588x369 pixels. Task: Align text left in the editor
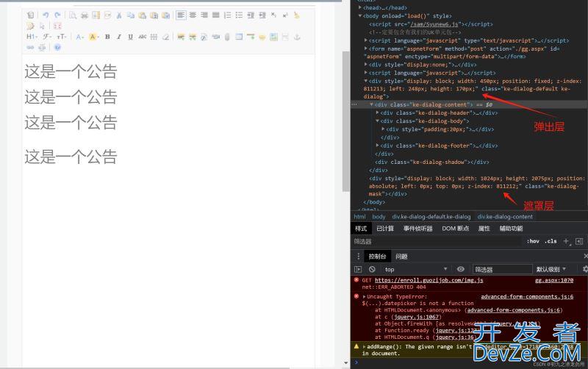[181, 15]
